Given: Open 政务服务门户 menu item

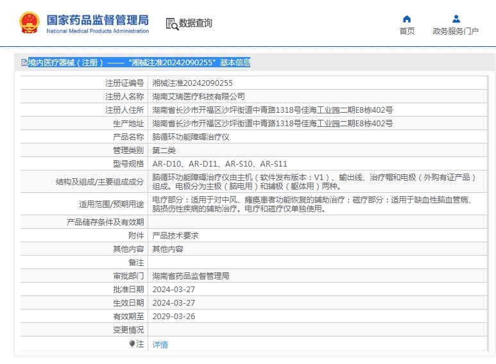Looking at the screenshot, I should click(x=456, y=31).
